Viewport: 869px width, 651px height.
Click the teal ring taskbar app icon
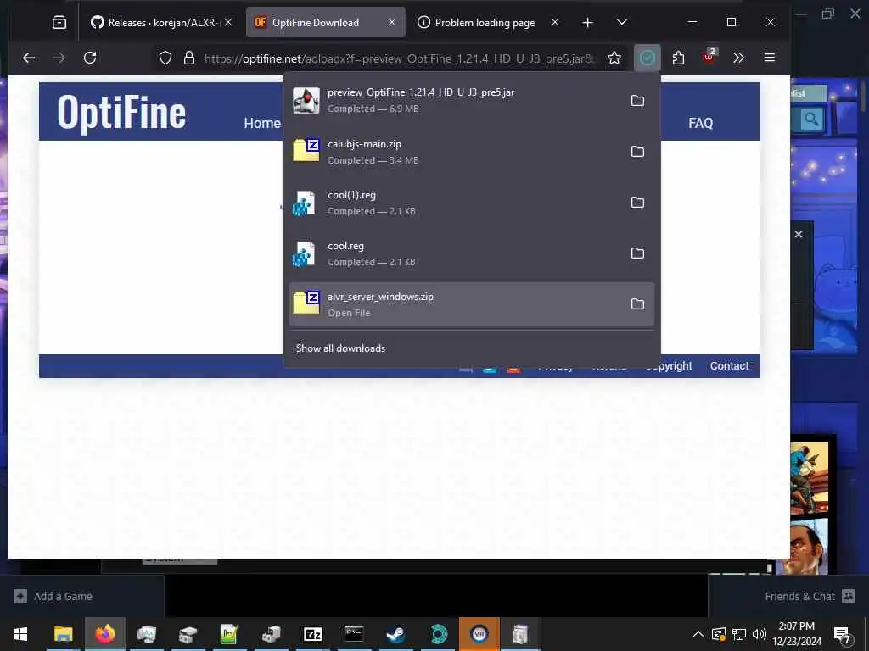[439, 634]
